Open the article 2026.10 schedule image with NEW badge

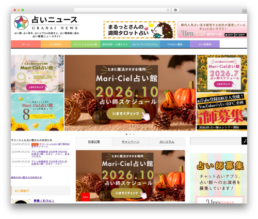131,176
